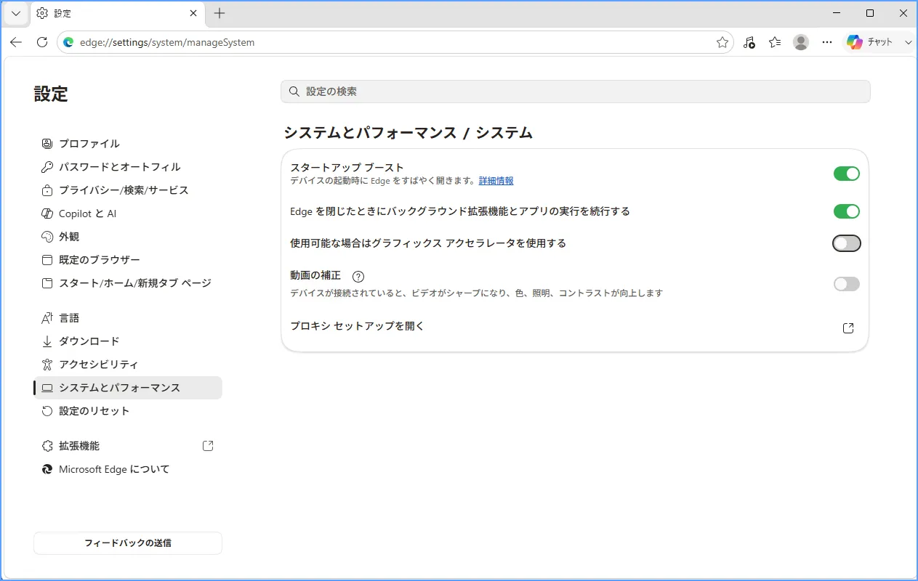Open アクセシビリティ settings section

pyautogui.click(x=128, y=365)
